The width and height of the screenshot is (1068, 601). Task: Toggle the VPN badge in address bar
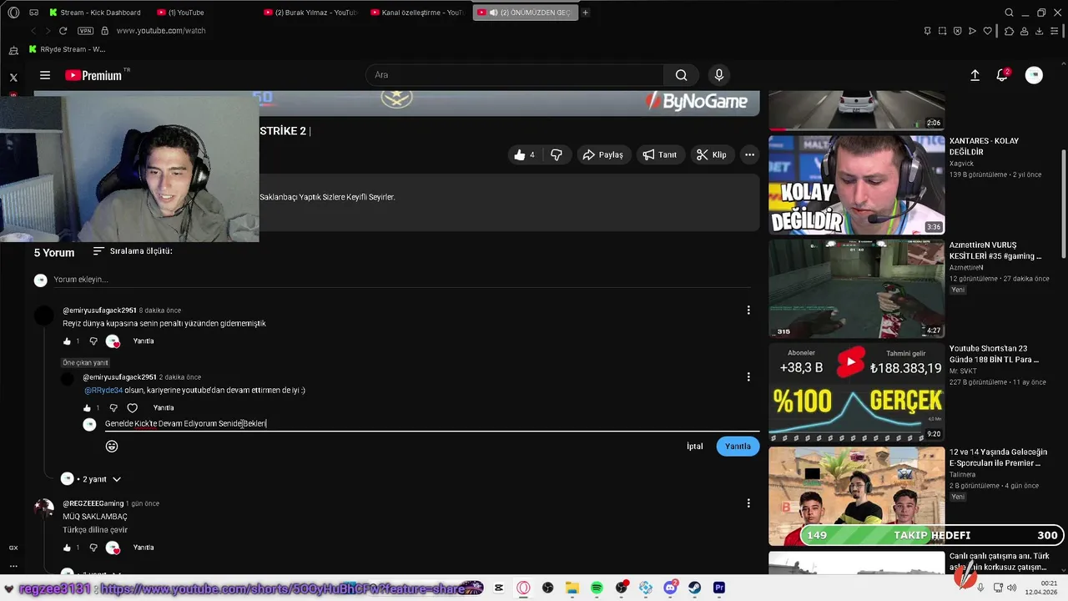(x=85, y=31)
